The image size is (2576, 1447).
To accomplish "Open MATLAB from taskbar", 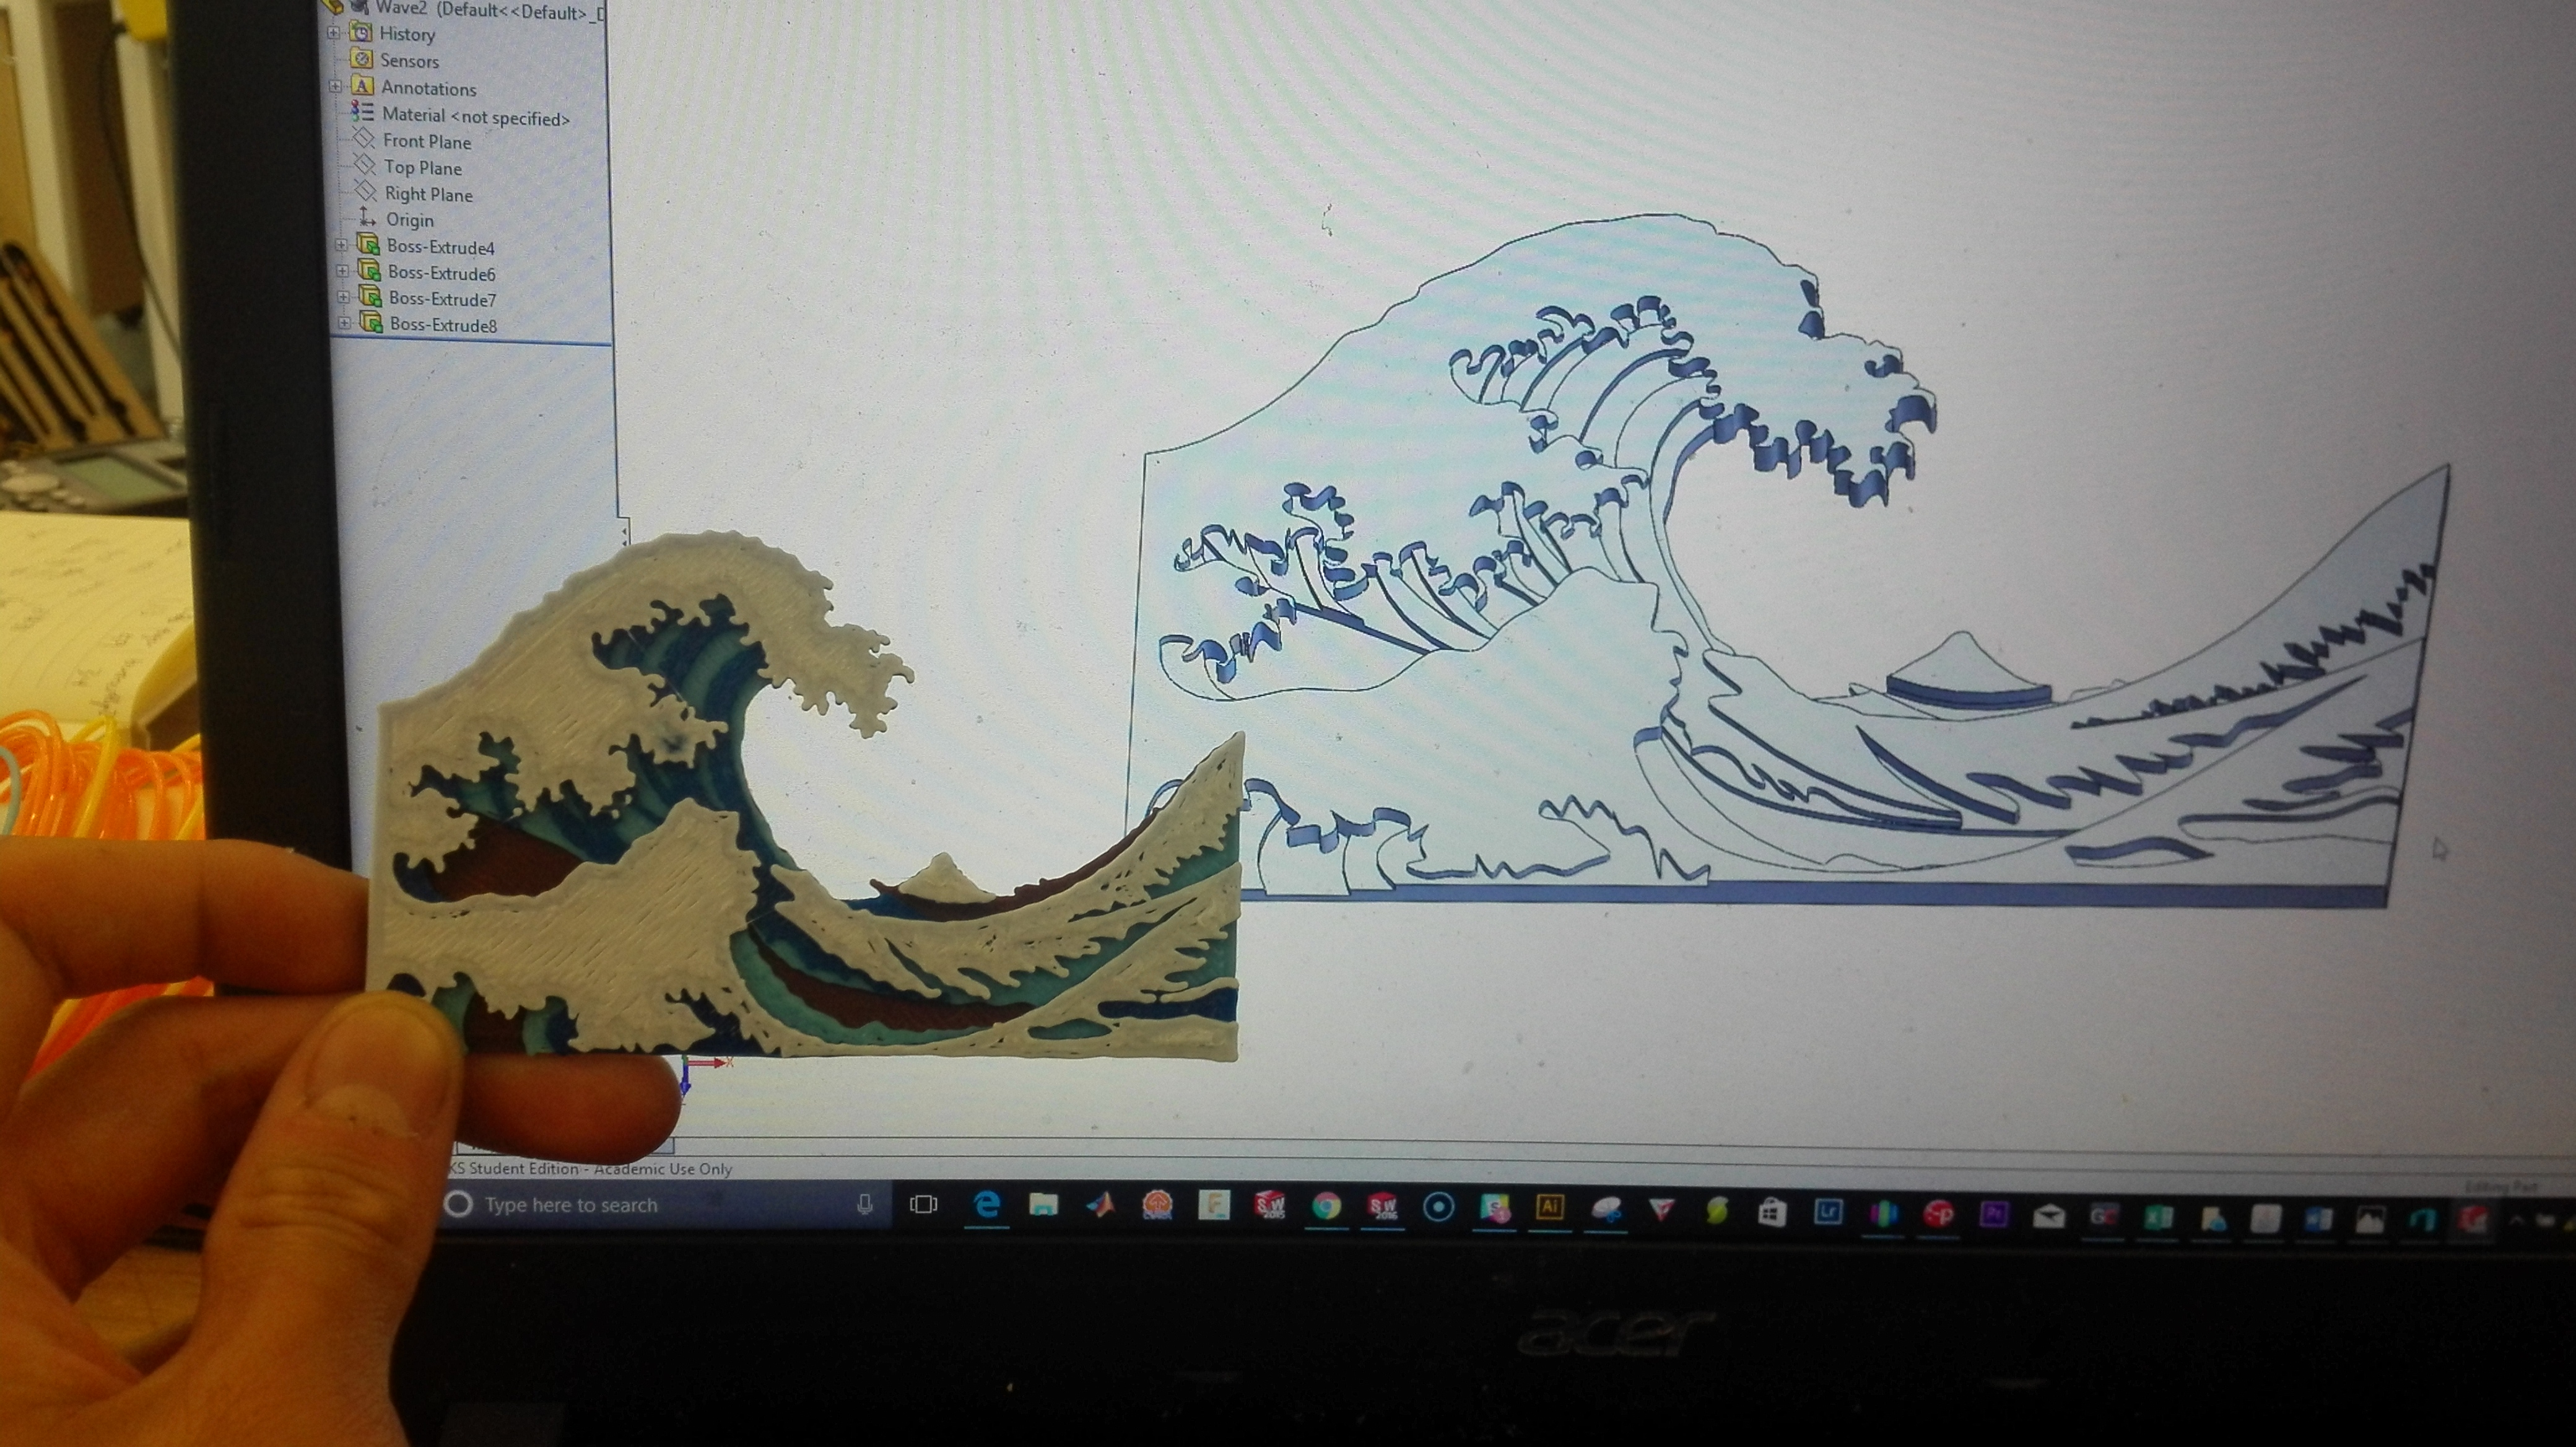I will tap(1101, 1205).
